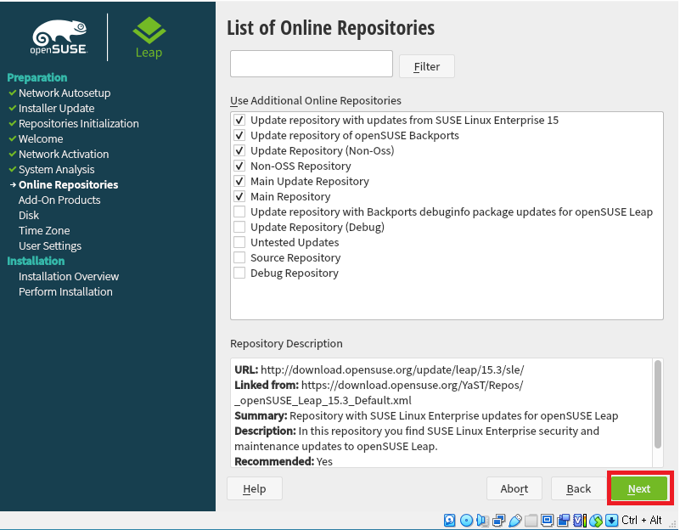
Task: Click the Recommended: Yes line
Action: [284, 461]
